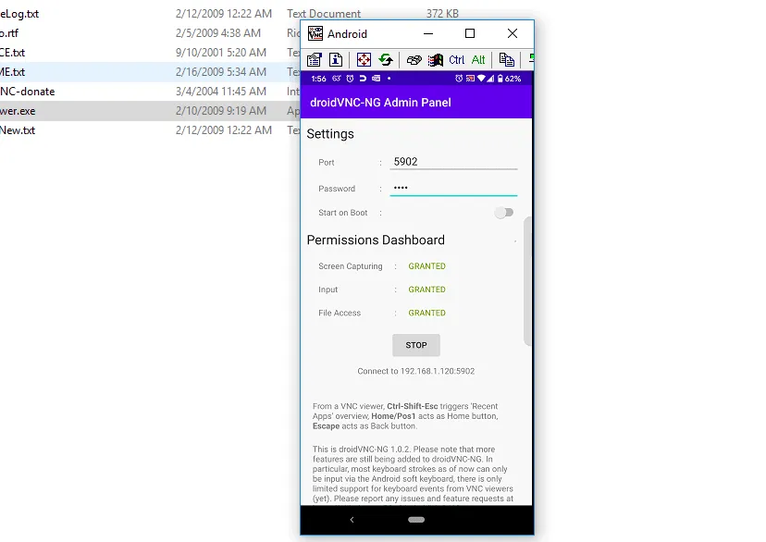The width and height of the screenshot is (766, 542).
Task: Tap alarm icon beside the cast icon
Action: click(x=459, y=79)
